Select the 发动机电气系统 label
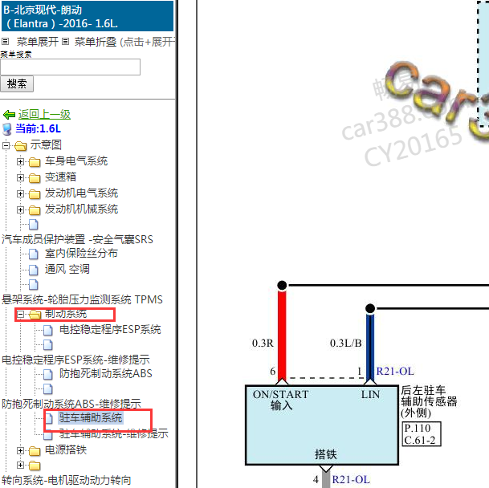The image size is (489, 488). [81, 193]
